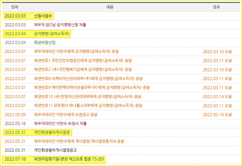Screen dimensions: 242x166
Task: Click the 채권번호2 (주)국민행복기금 송달 entry
Action: pyautogui.click(x=83, y=69)
